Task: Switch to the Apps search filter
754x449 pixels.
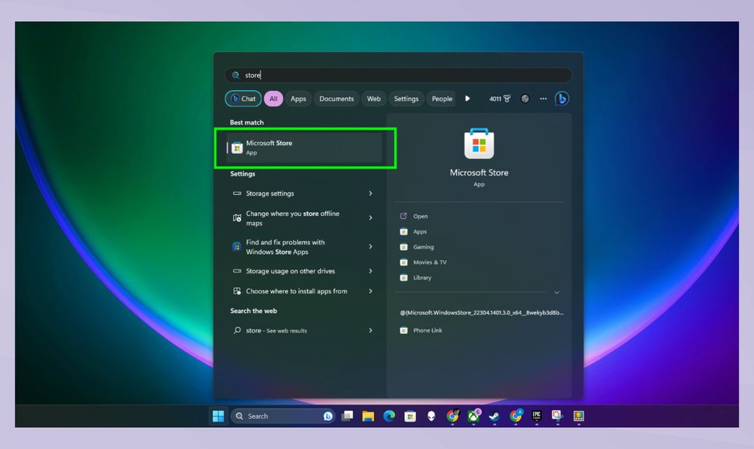Action: pyautogui.click(x=298, y=99)
